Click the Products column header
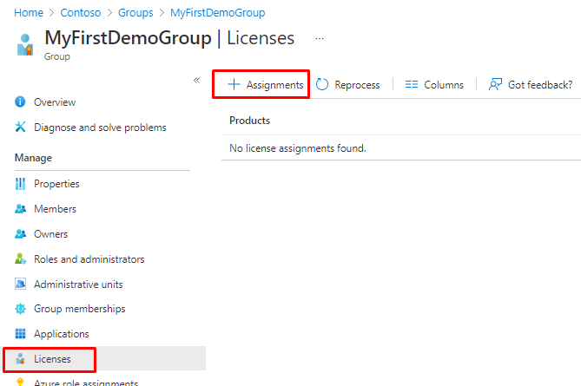 coord(249,121)
